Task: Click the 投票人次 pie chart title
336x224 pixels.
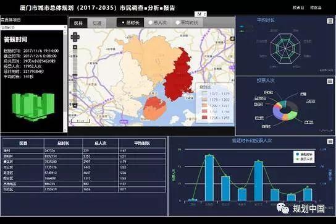Action: click(266, 80)
